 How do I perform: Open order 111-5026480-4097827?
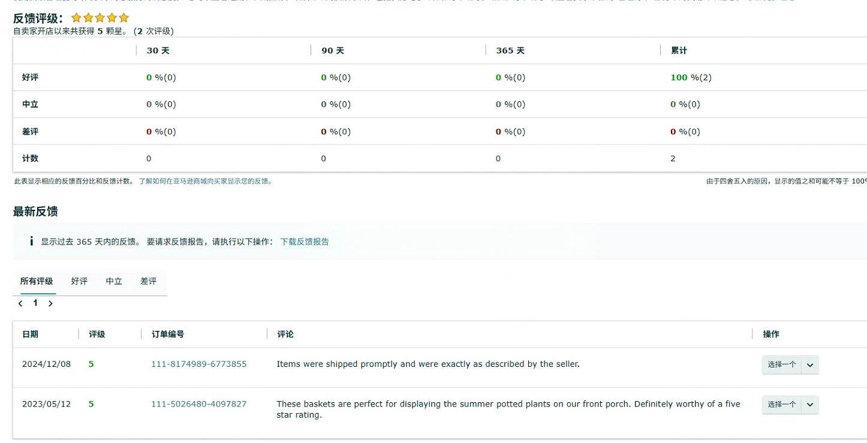click(x=198, y=404)
